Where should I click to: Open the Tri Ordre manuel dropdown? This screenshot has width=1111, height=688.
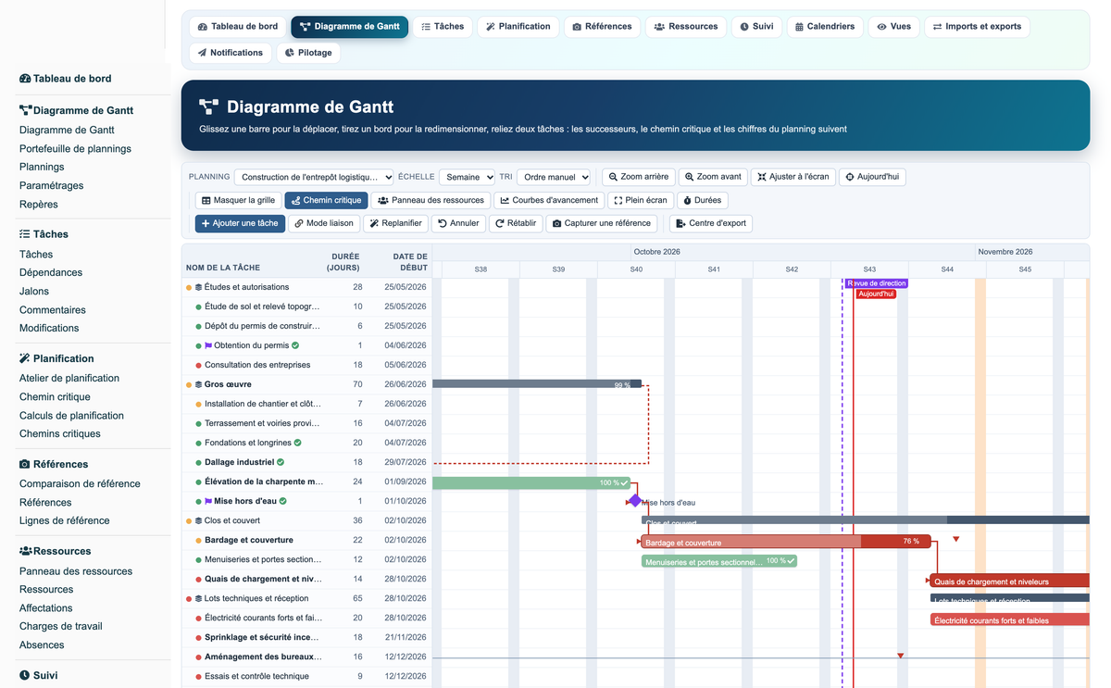[554, 177]
